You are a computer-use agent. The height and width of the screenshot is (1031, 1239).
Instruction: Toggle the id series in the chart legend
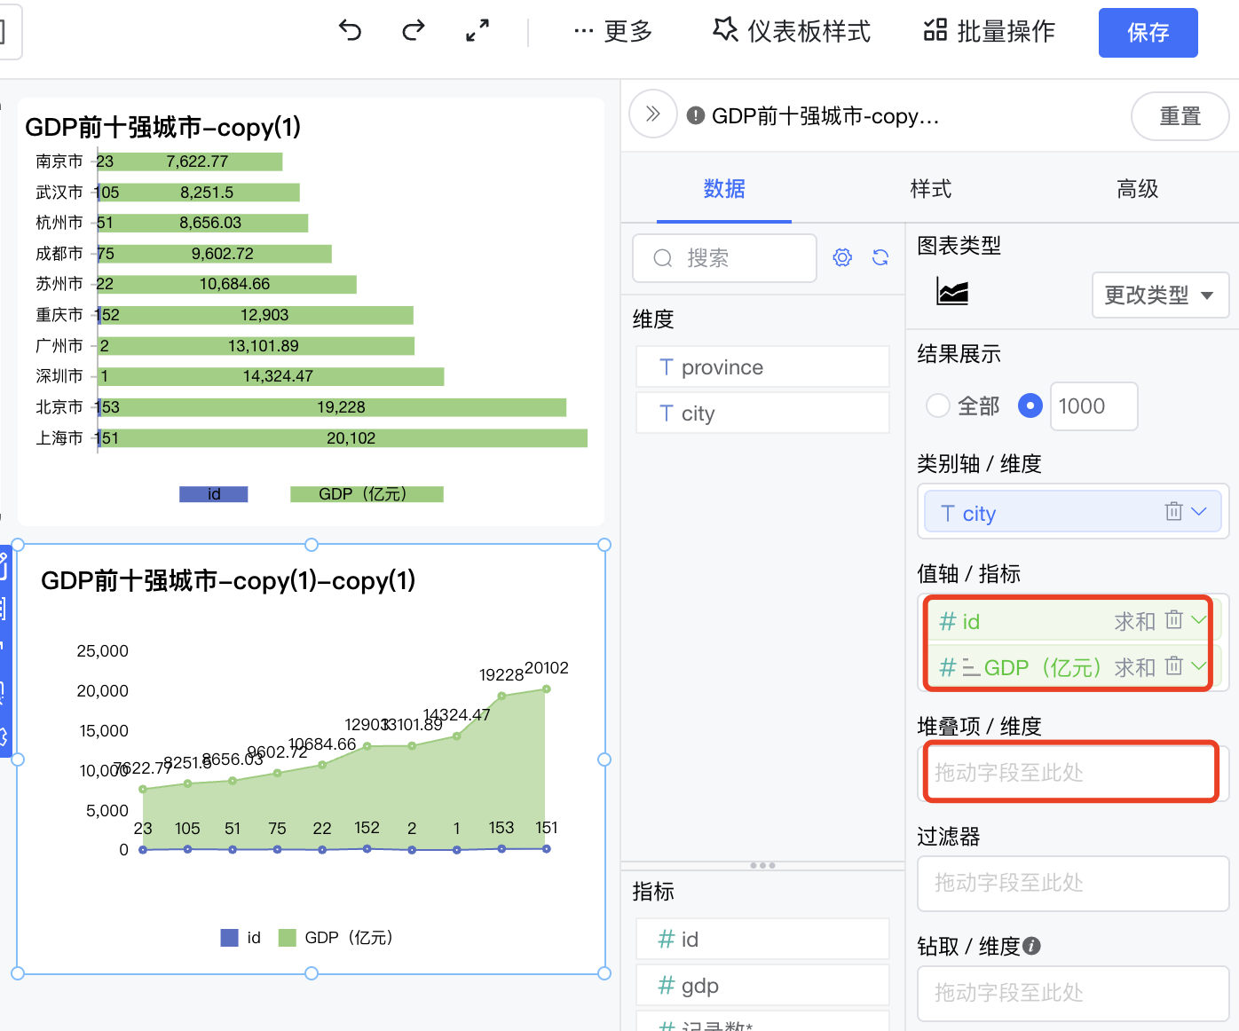[x=240, y=937]
